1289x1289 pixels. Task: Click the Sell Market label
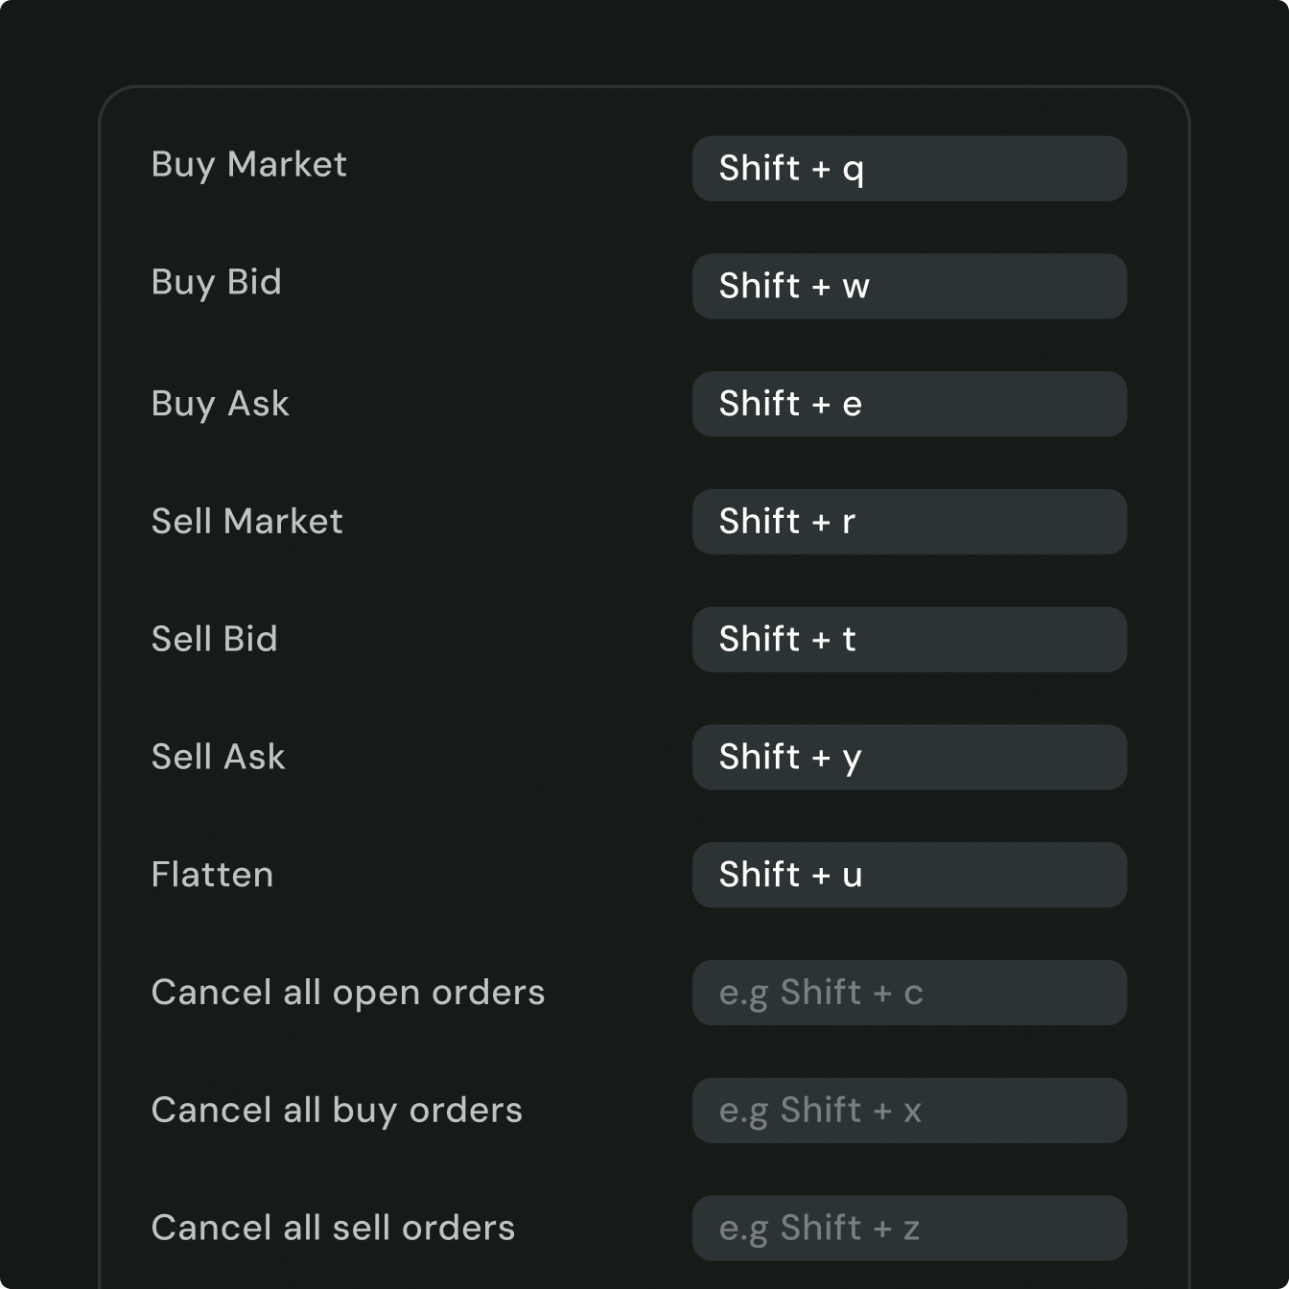click(x=247, y=521)
